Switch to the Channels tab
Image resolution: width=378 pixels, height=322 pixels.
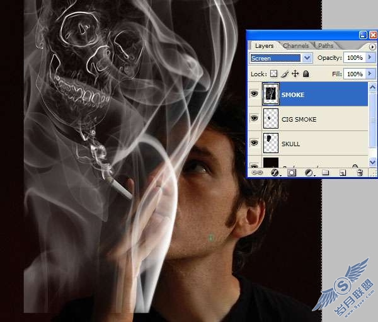[295, 46]
